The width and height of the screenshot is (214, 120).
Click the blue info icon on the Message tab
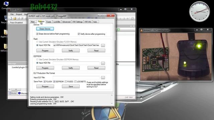(19, 93)
